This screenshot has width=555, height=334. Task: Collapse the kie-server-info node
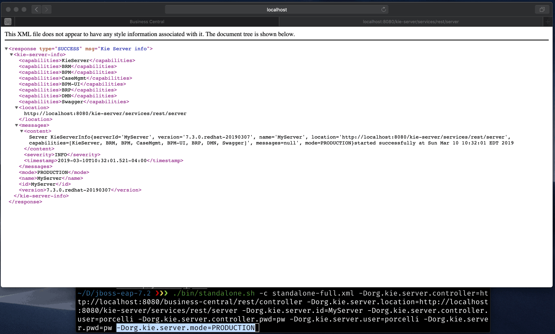tap(11, 55)
